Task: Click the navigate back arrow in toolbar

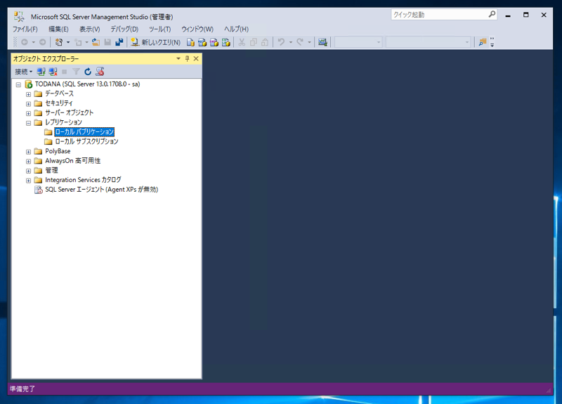Action: click(25, 42)
